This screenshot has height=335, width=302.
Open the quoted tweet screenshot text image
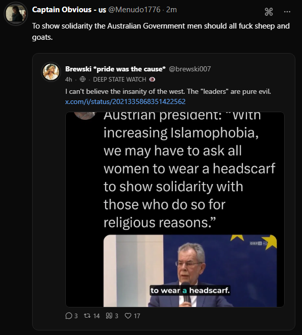tap(175, 210)
